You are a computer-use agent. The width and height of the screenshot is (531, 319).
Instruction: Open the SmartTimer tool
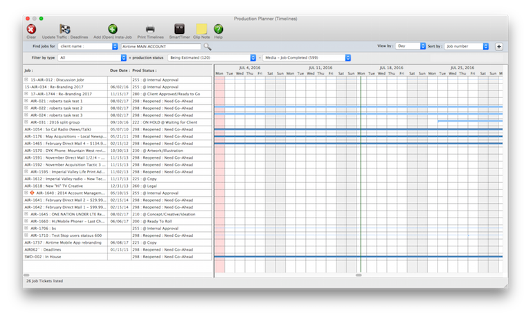179,28
